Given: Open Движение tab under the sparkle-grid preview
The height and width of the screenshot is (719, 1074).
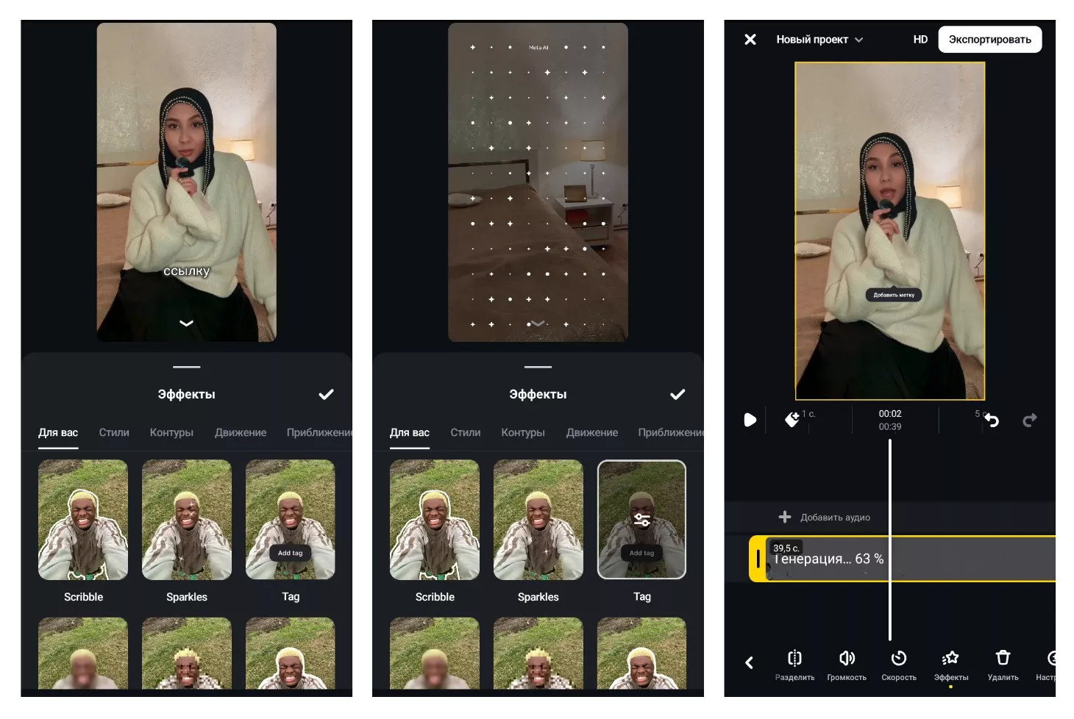Looking at the screenshot, I should 591,433.
